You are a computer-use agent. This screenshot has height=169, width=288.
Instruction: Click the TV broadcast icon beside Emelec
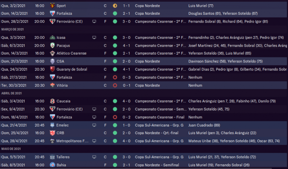94,125
